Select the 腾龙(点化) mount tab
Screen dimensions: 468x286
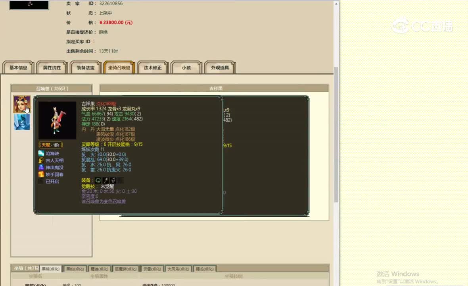[205, 269]
